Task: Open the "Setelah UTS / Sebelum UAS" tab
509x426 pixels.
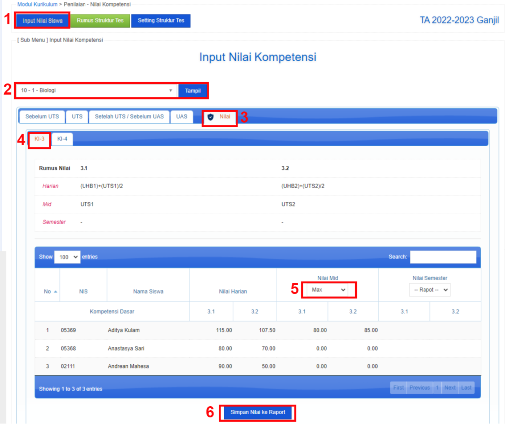Action: [129, 116]
